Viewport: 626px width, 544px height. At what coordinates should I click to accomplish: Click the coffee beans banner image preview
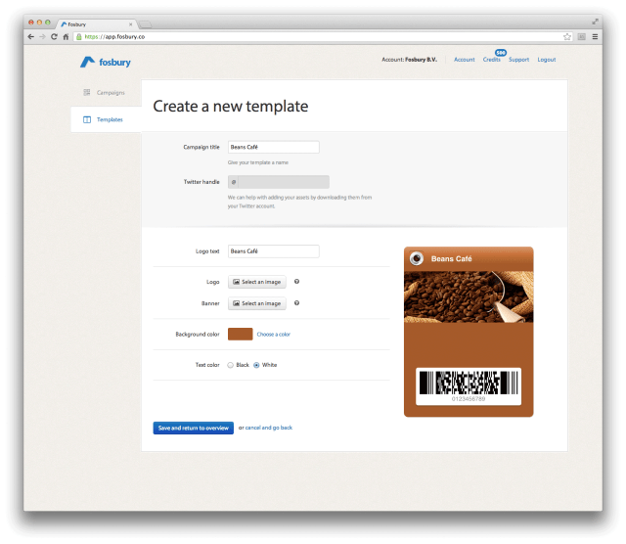(469, 296)
